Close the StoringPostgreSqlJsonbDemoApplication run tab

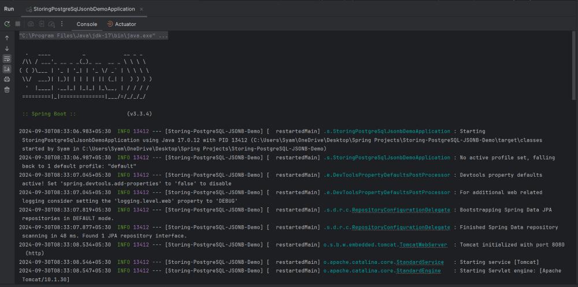[x=142, y=9]
